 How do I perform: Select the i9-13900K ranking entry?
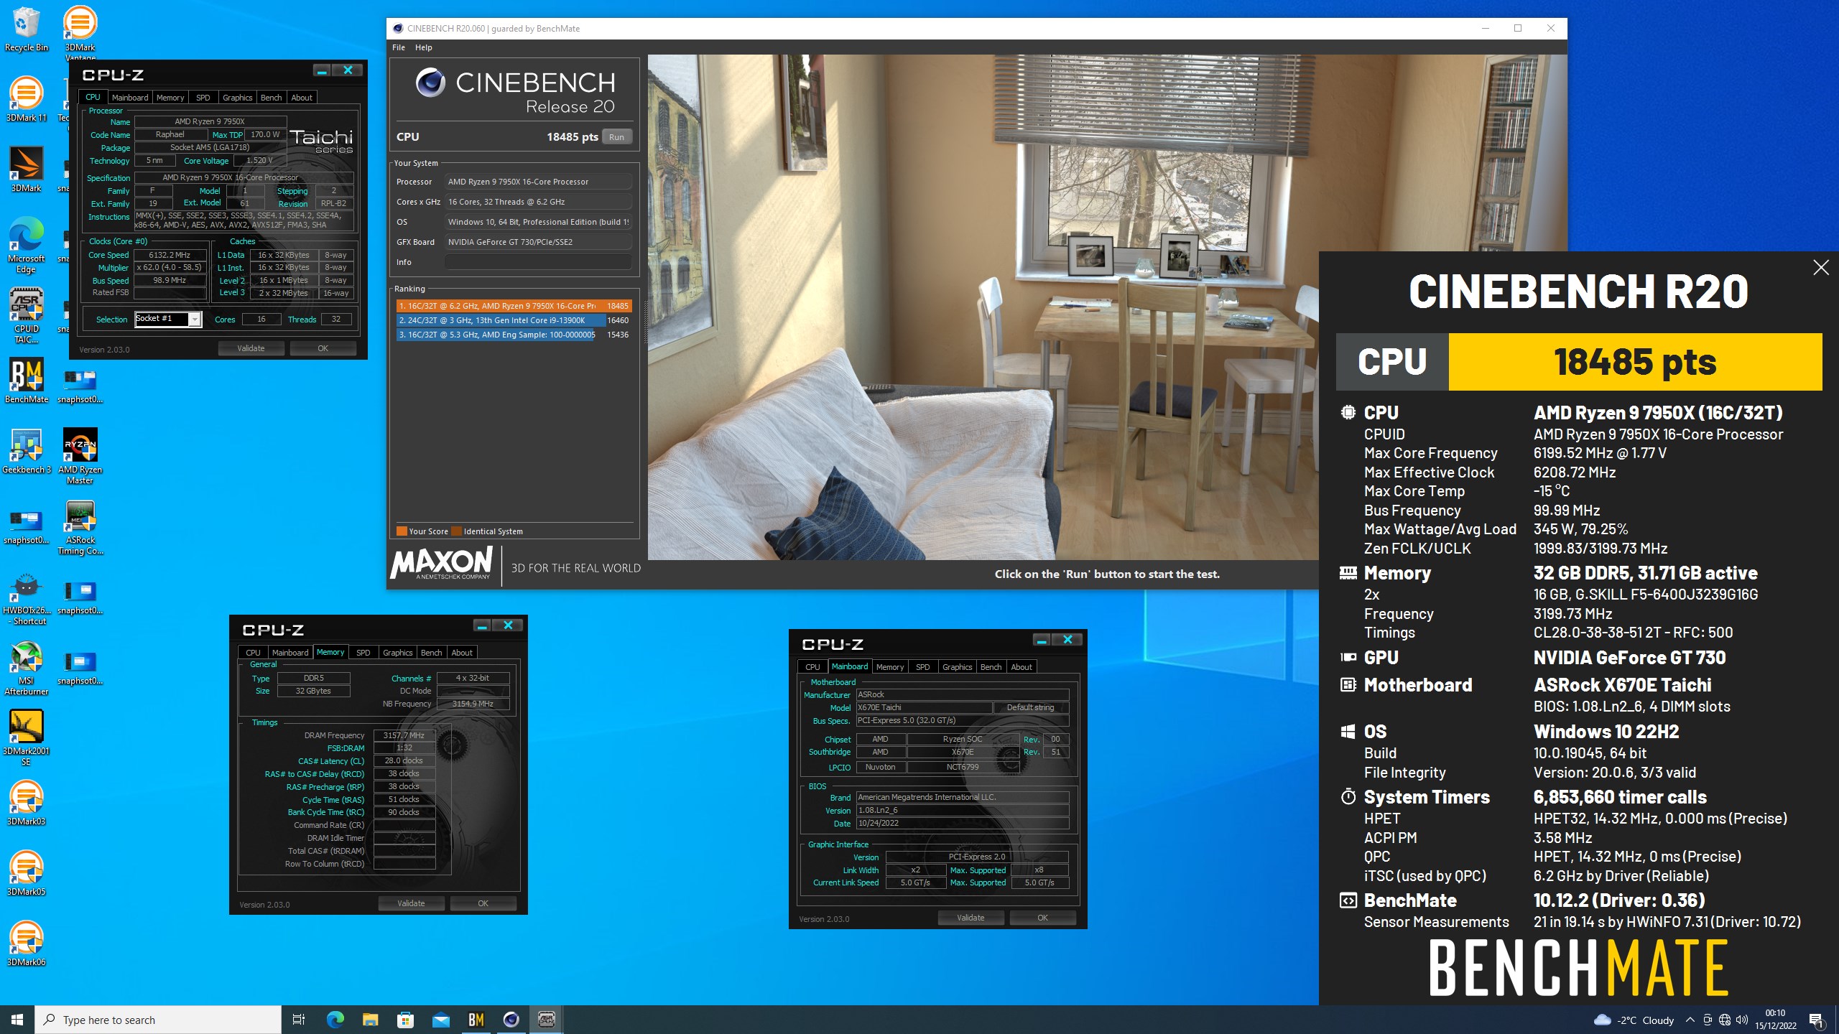coord(514,320)
